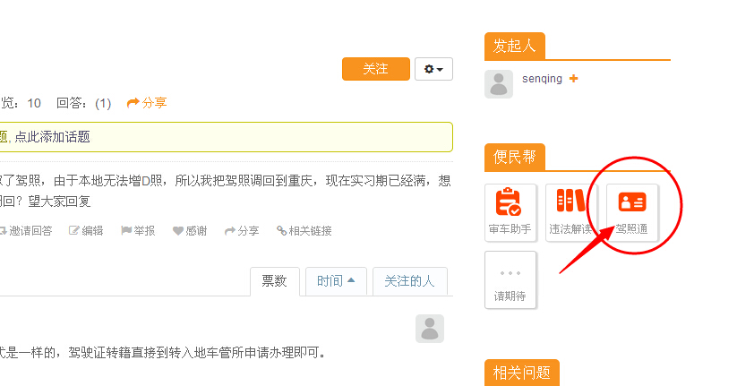
Task: Open the gear settings dropdown
Action: click(433, 69)
